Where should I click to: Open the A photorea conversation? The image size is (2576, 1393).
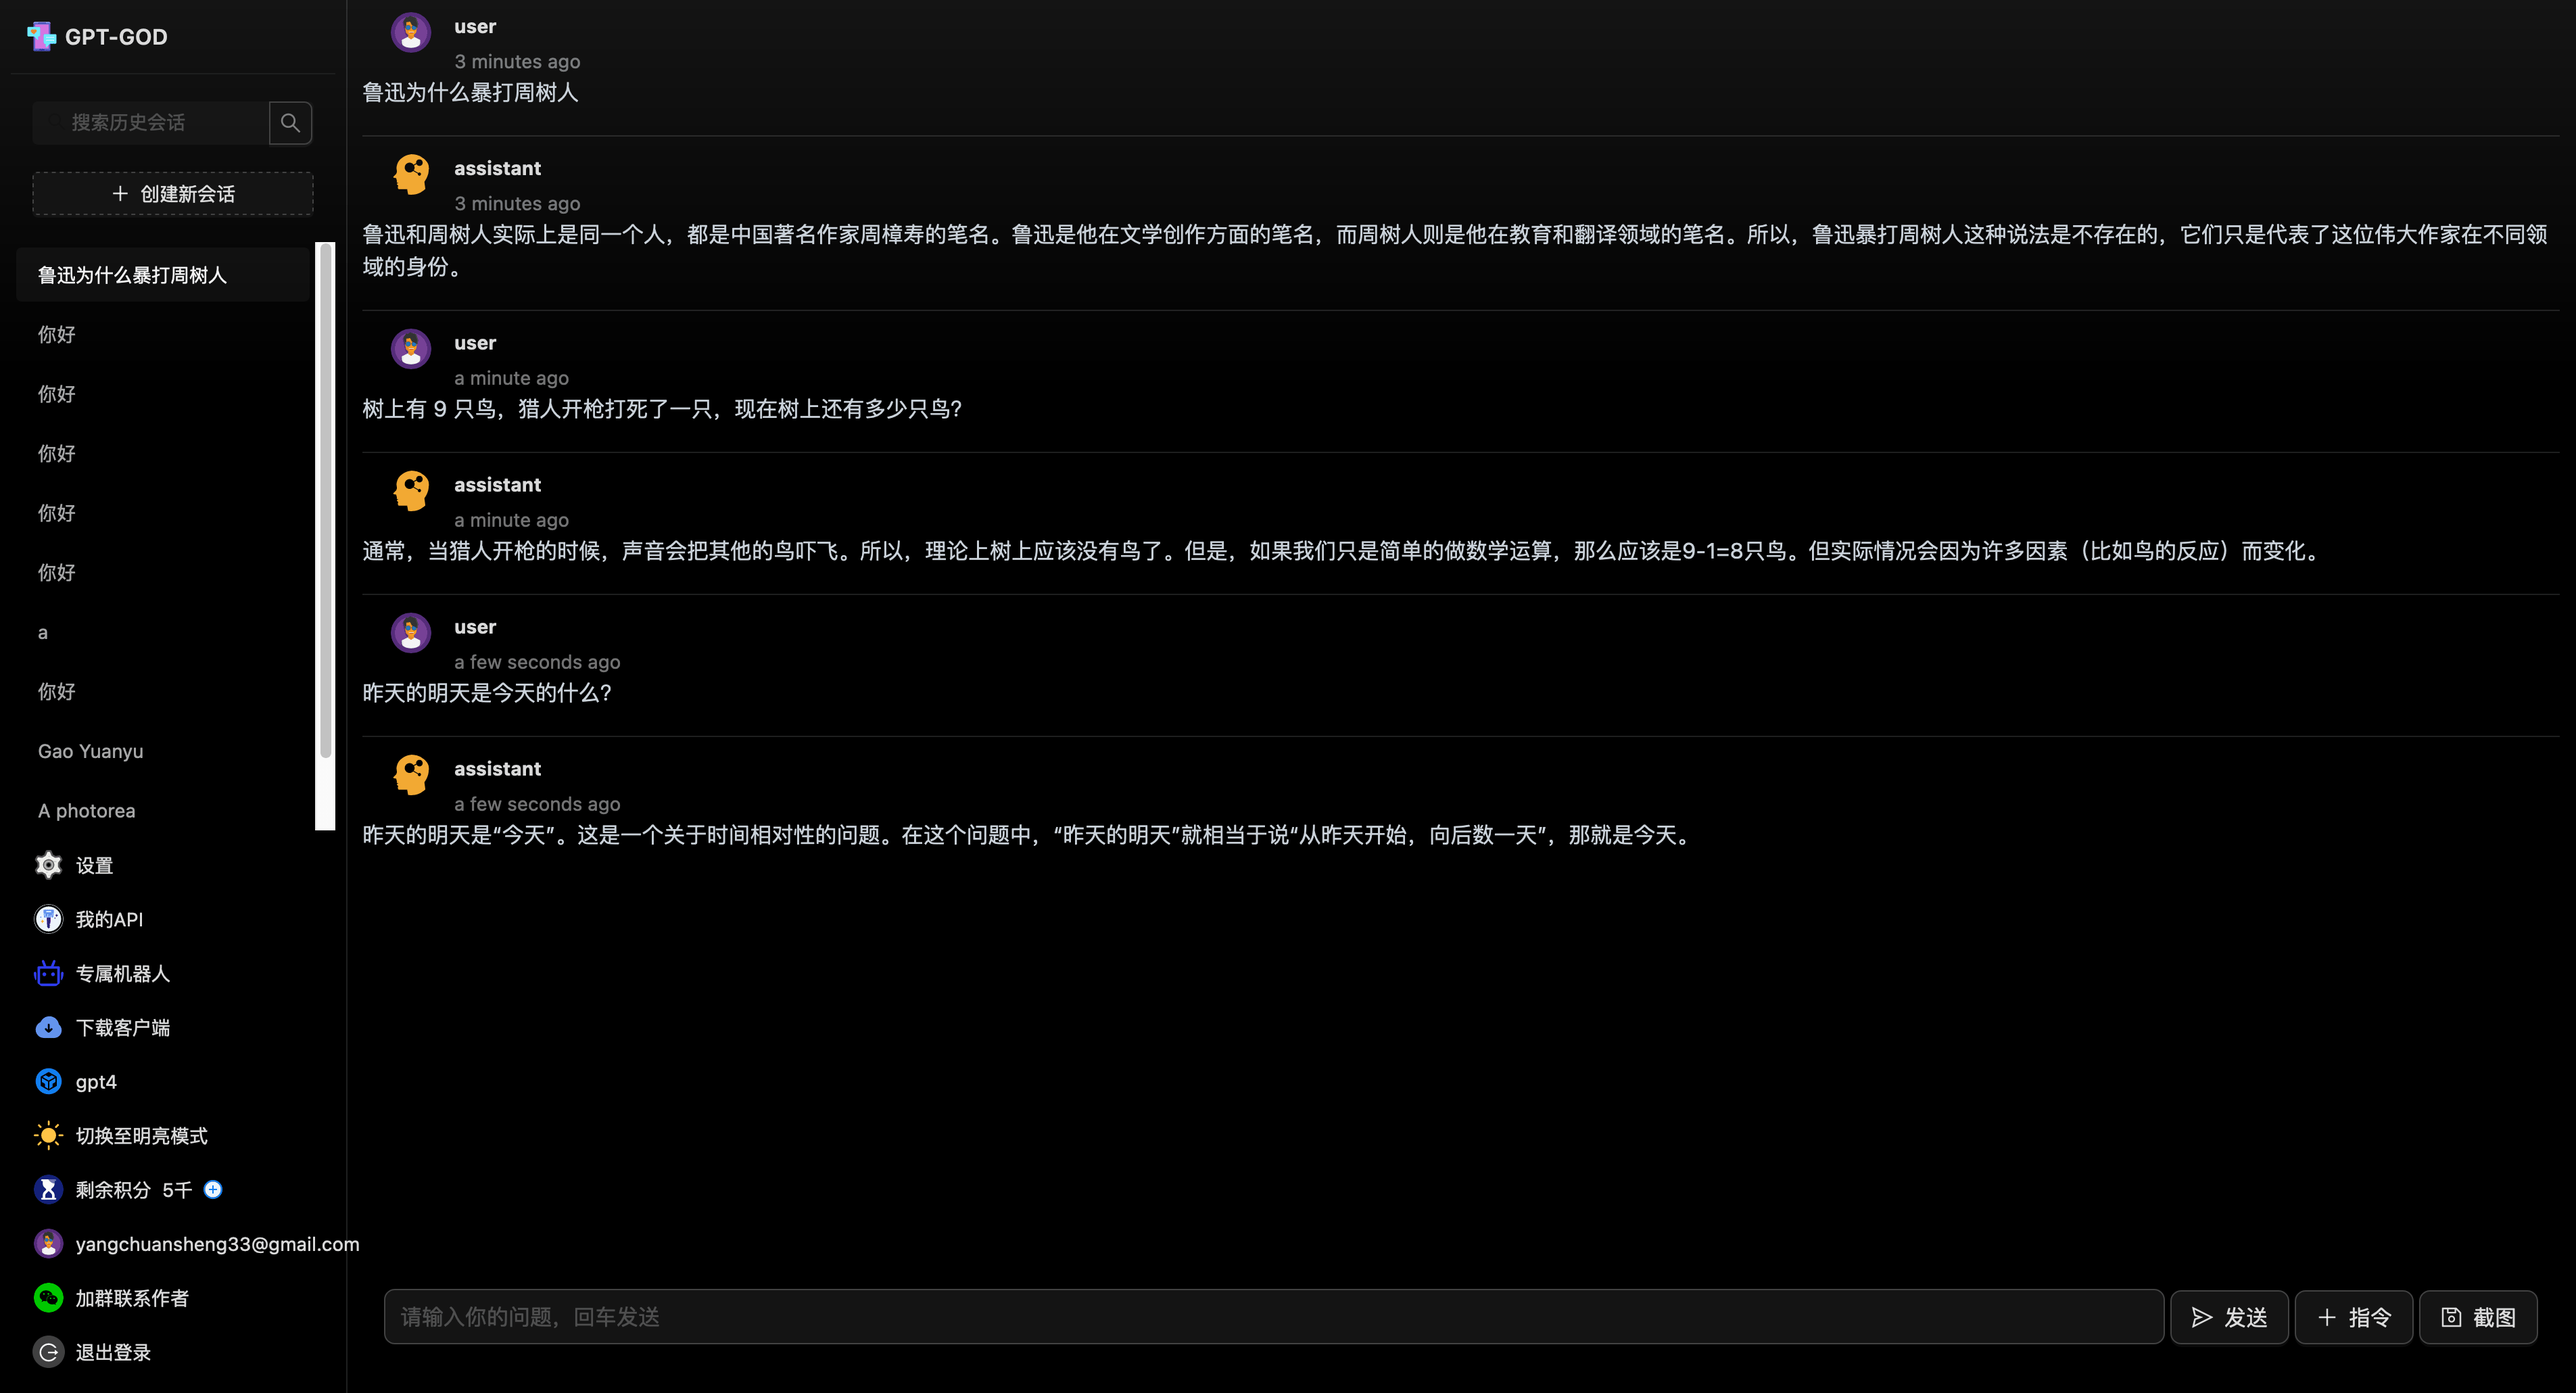[164, 810]
